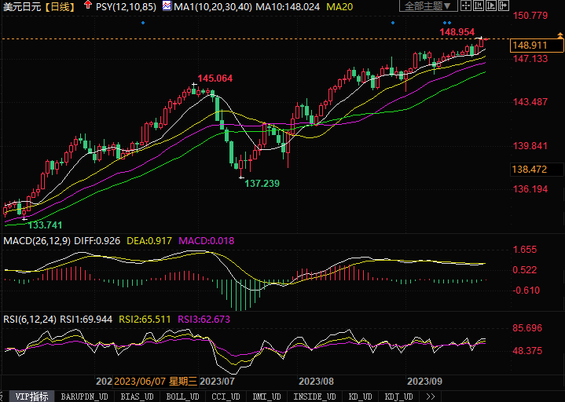Click the 2023/06/07 星期三 date label

(156, 381)
